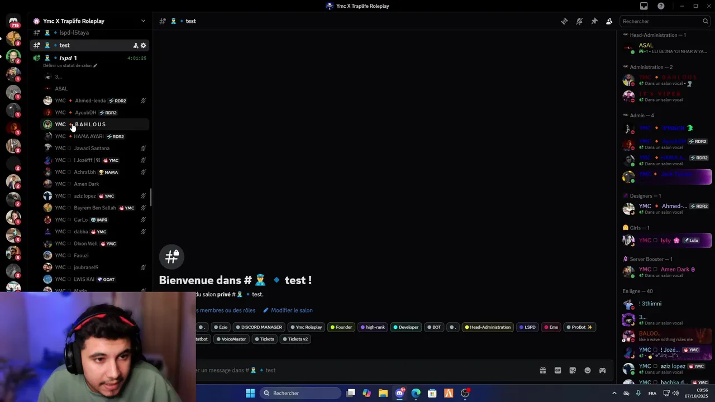Open pinned messages via pin icon
The image size is (715, 402).
click(x=594, y=21)
